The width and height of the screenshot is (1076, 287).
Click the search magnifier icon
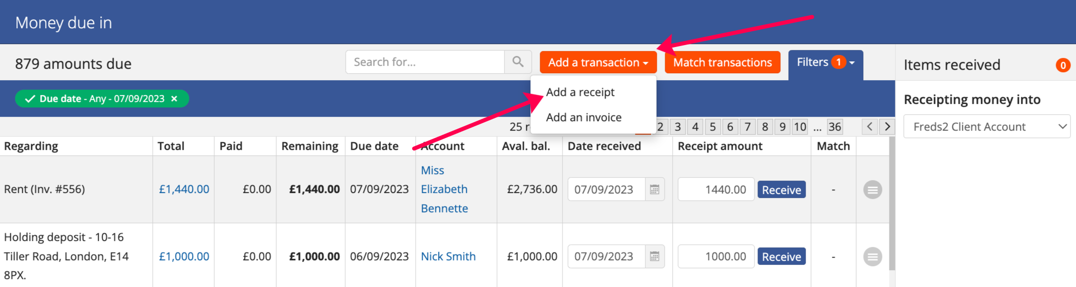[x=518, y=62]
